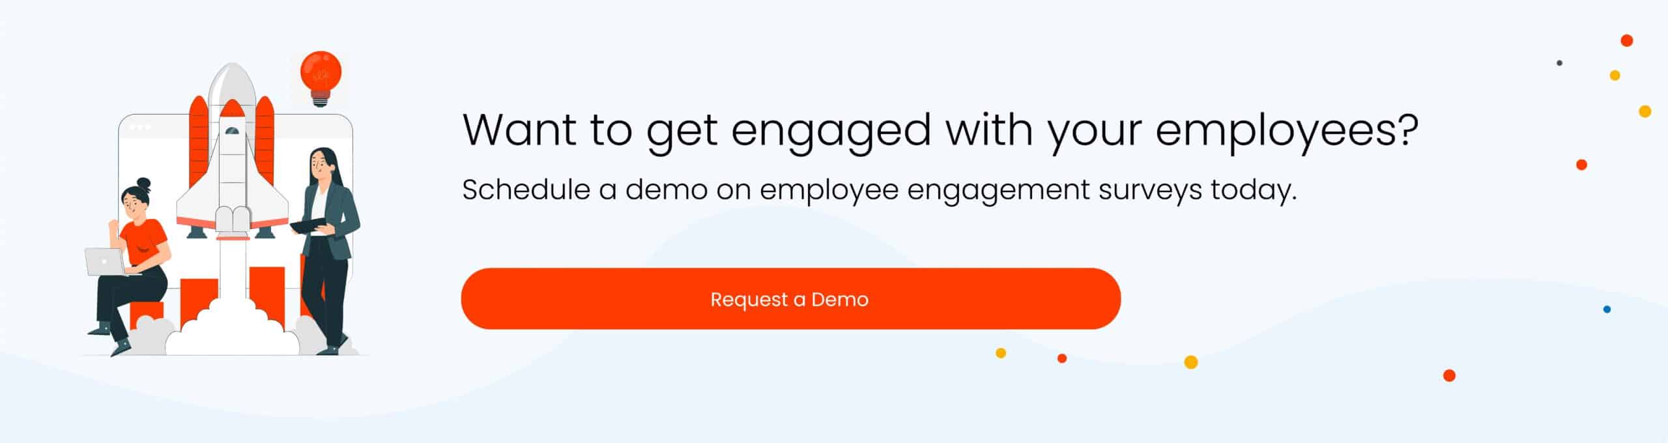
Task: Click the tablet held by standing woman
Action: [310, 227]
